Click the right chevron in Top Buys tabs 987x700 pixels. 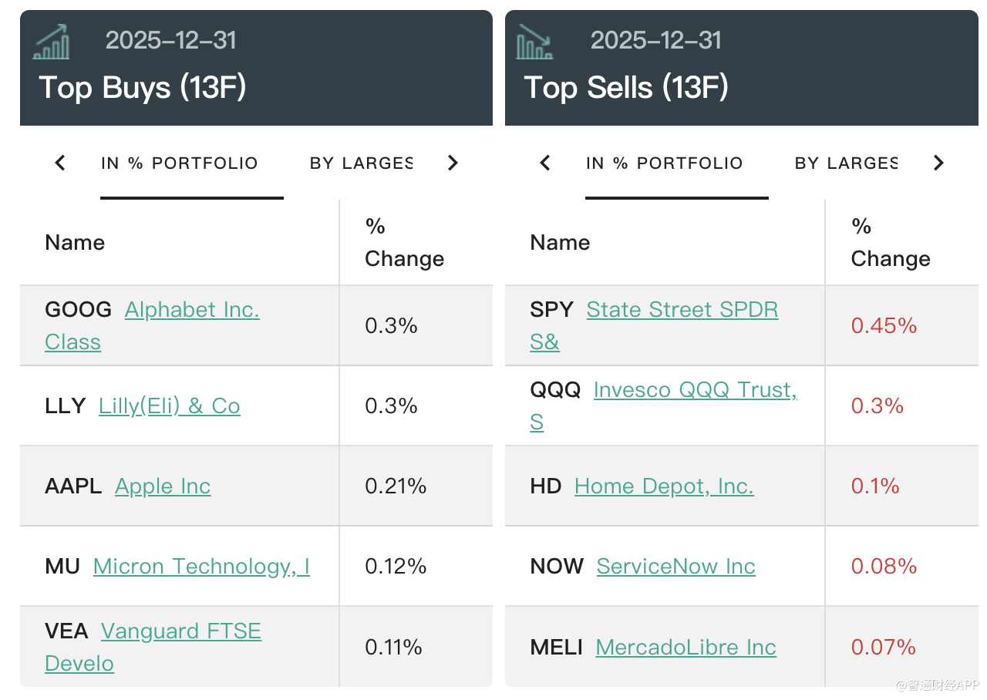pyautogui.click(x=453, y=163)
